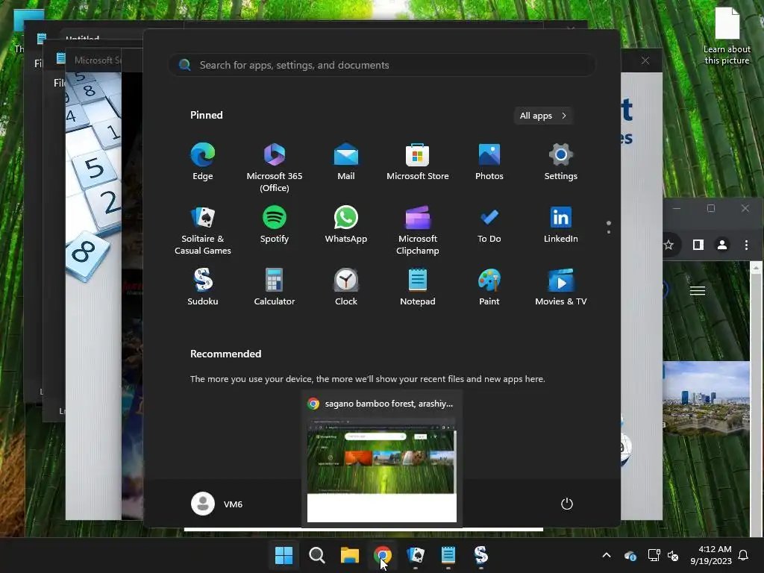Image resolution: width=764 pixels, height=573 pixels.
Task: Toggle Chrome side panel icon
Action: [698, 245]
